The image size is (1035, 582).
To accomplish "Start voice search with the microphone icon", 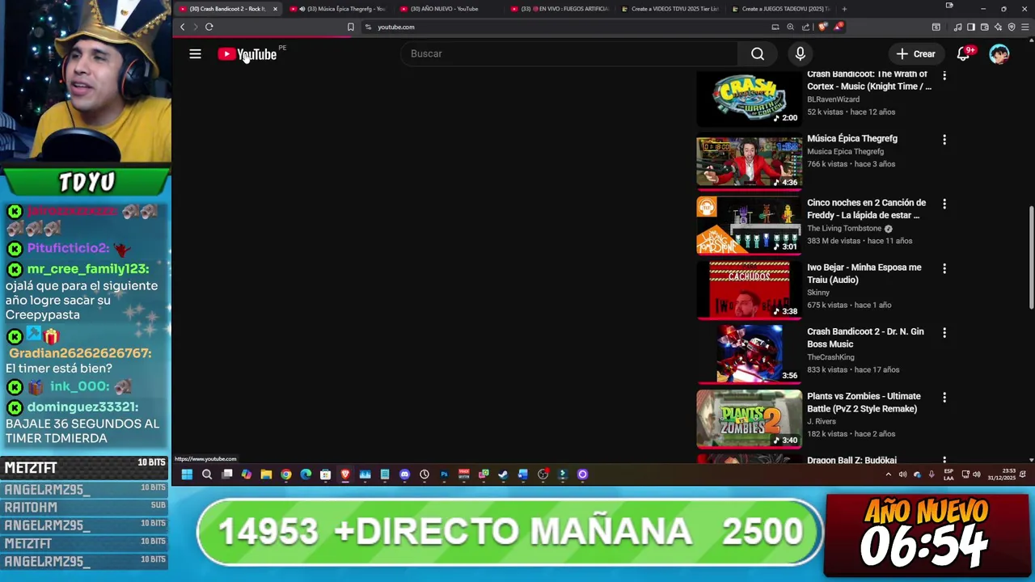I will 800,54.
